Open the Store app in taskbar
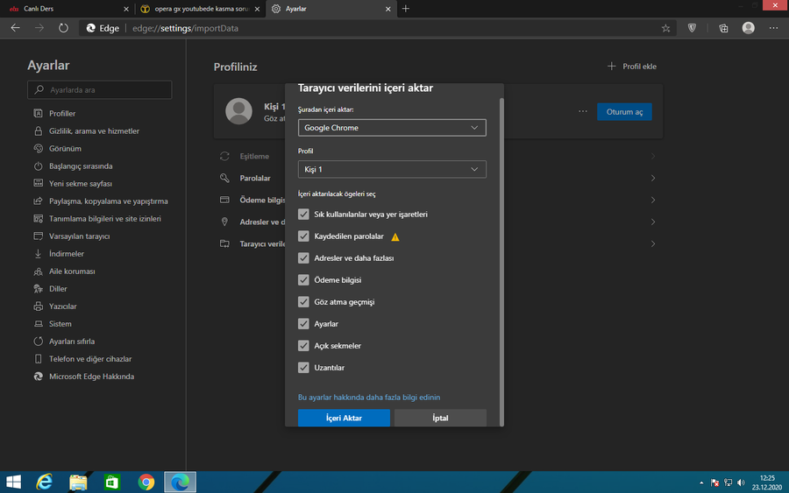Screen dimensions: 789x493 (x=111, y=482)
